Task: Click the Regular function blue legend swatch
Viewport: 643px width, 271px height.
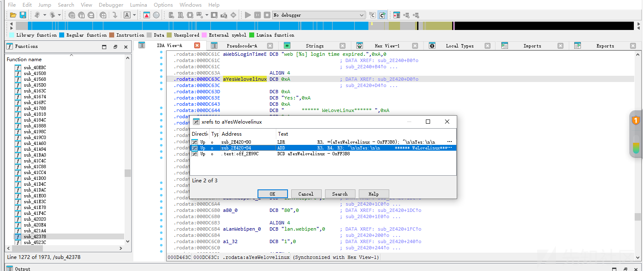Action: (62, 35)
